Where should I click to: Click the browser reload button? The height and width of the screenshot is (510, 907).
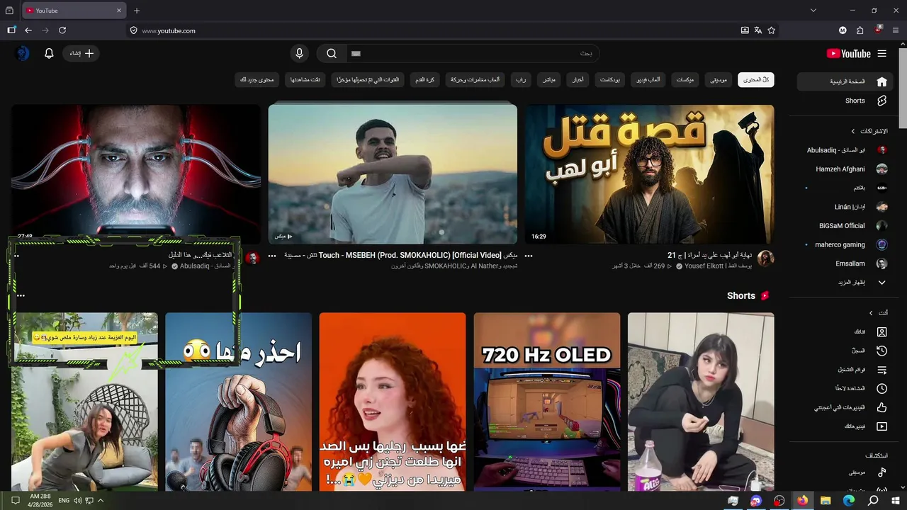[x=62, y=30]
